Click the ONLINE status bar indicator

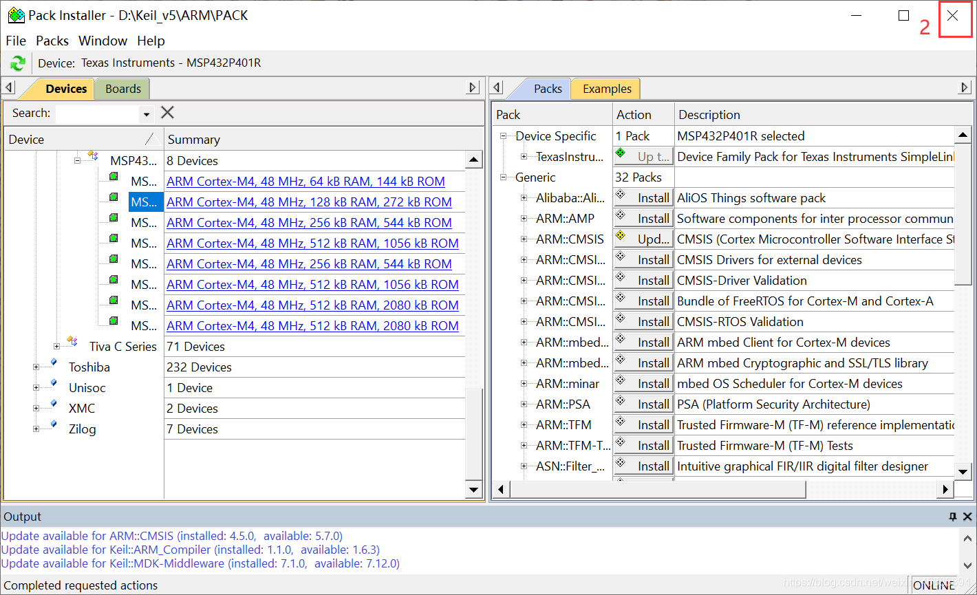pos(933,585)
